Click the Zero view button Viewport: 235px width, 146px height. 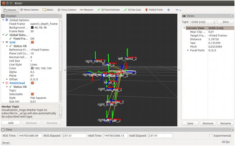pos(226,22)
